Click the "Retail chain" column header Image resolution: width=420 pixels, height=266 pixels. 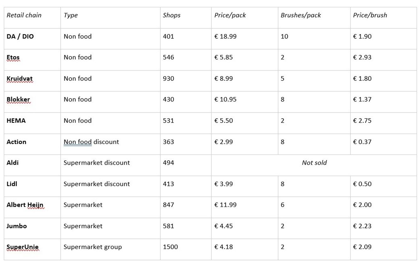point(24,15)
